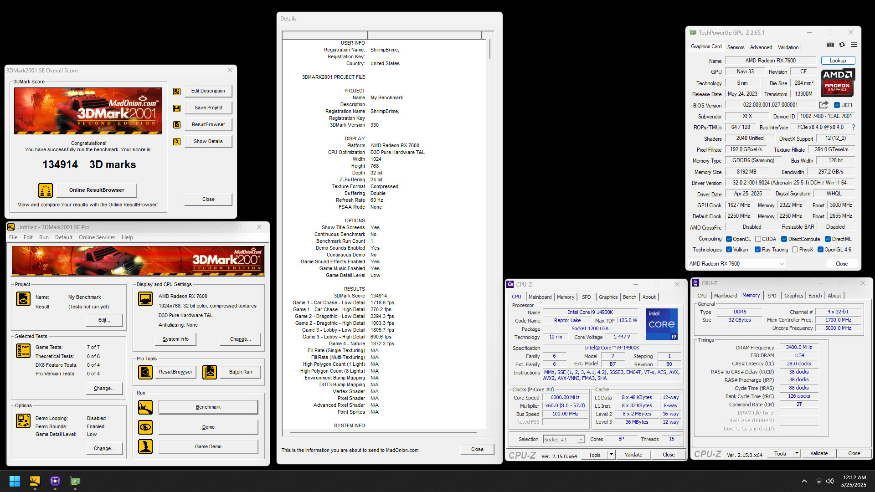The image size is (875, 492).
Task: Click the Batch Run icon
Action: (x=210, y=372)
